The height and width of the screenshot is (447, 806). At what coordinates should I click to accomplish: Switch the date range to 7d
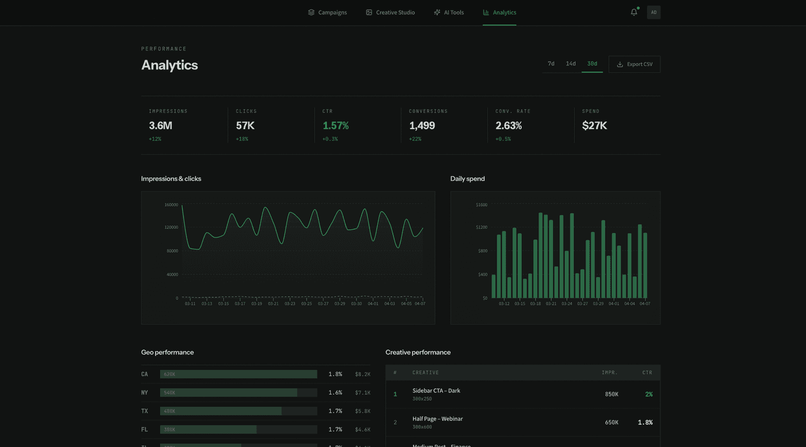pyautogui.click(x=550, y=64)
